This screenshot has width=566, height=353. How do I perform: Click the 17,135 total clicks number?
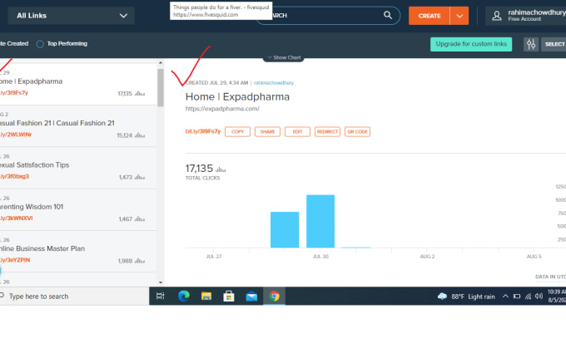pyautogui.click(x=199, y=169)
